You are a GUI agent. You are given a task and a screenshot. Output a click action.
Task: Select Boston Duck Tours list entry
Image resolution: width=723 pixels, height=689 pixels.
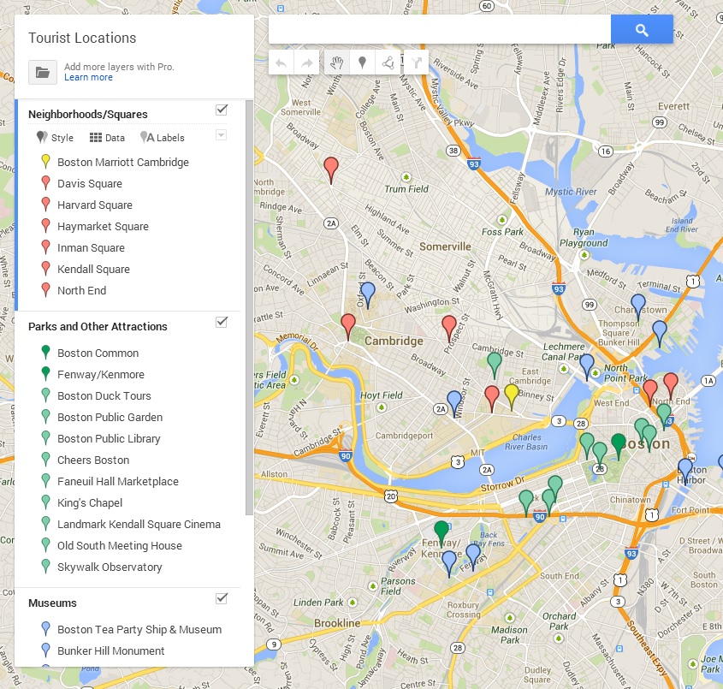point(104,395)
